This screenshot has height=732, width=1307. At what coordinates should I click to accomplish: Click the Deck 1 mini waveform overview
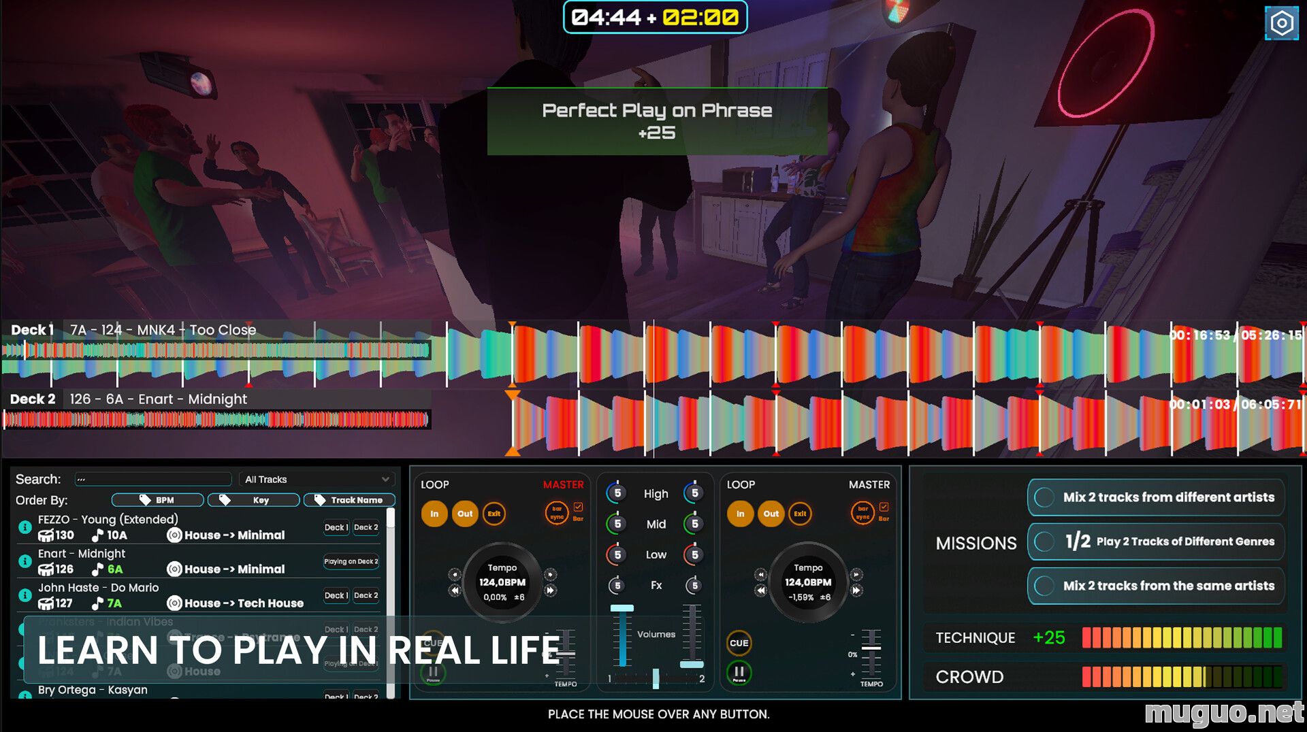(216, 350)
